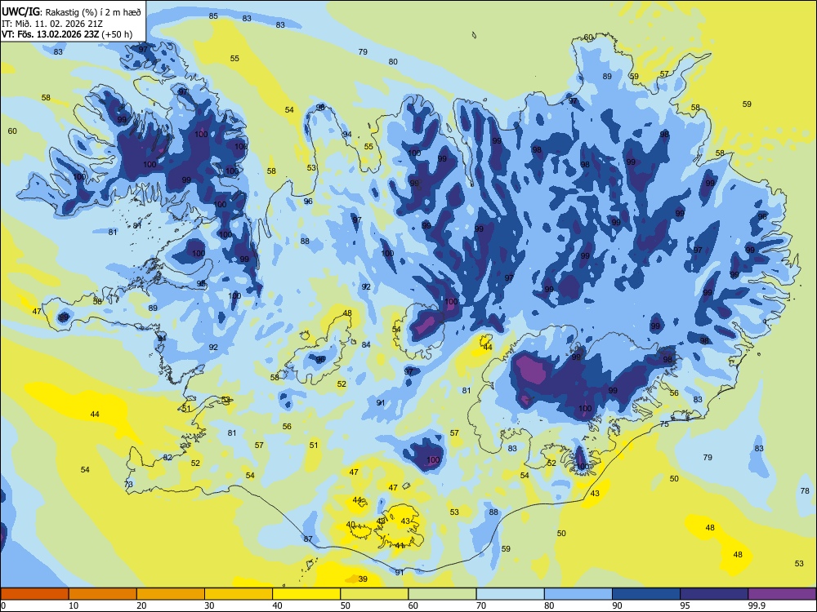817x612 pixels.
Task: Click the '40' humidity value on the map
Action: click(x=350, y=524)
